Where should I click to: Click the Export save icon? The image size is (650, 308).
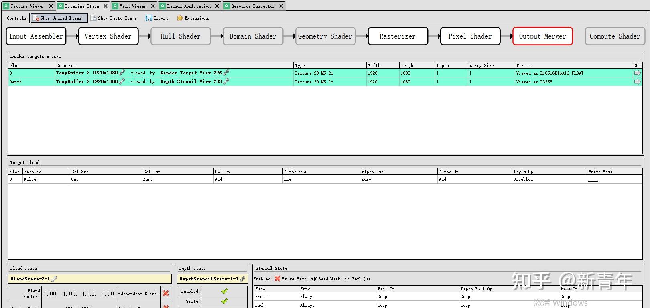click(149, 18)
